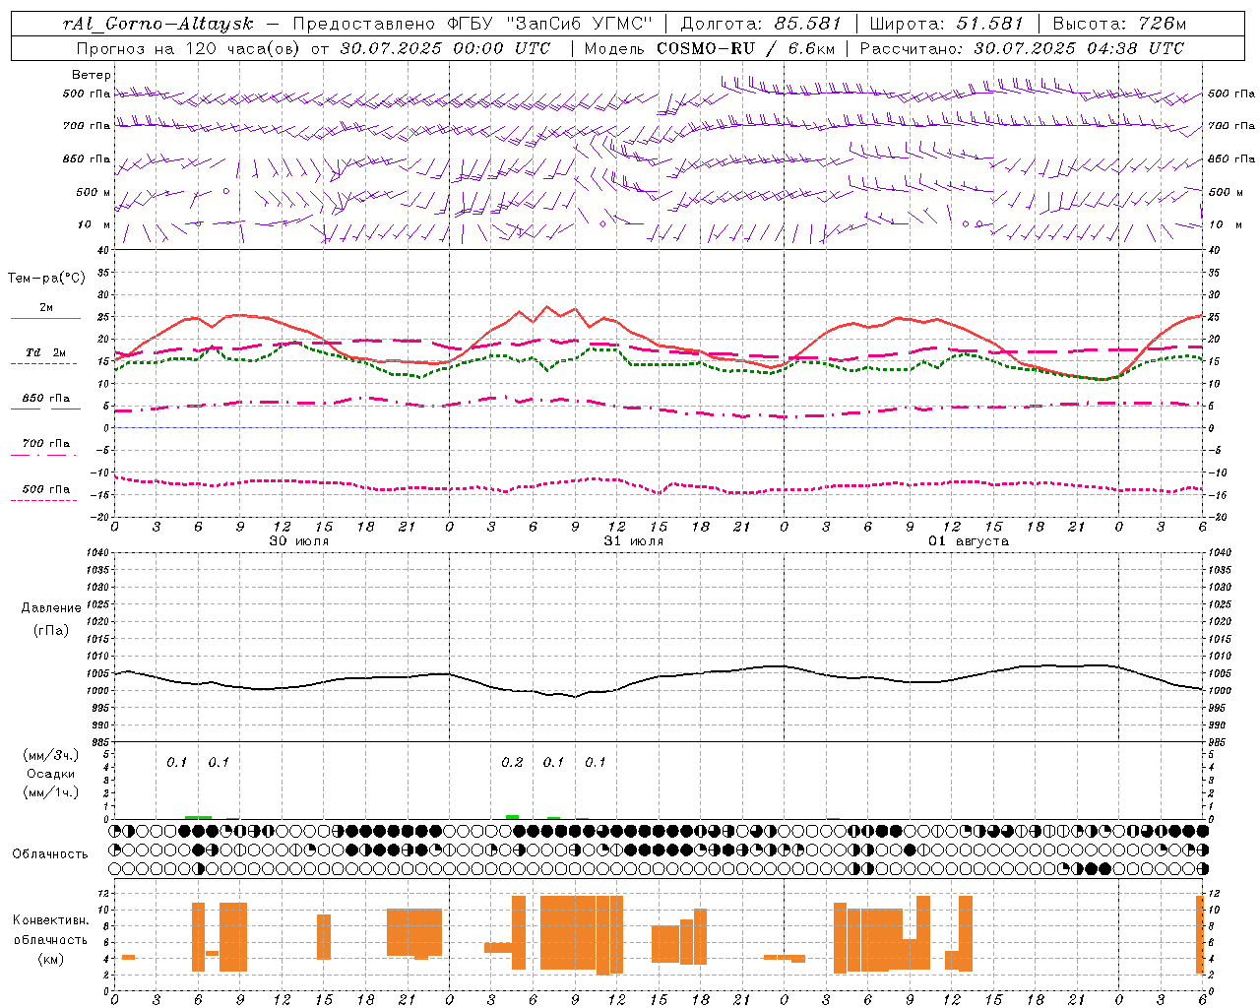This screenshot has height=1008, width=1260.
Task: Click the station name rAl_Gorno-Altaysk in the header
Action: point(157,24)
